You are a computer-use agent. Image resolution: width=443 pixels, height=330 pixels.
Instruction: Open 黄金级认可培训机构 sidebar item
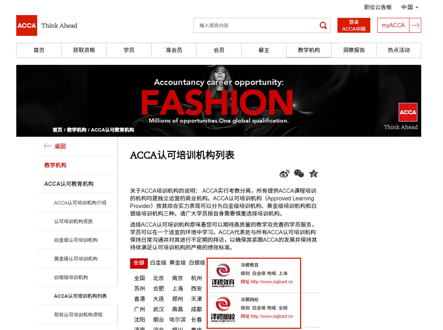(x=76, y=259)
